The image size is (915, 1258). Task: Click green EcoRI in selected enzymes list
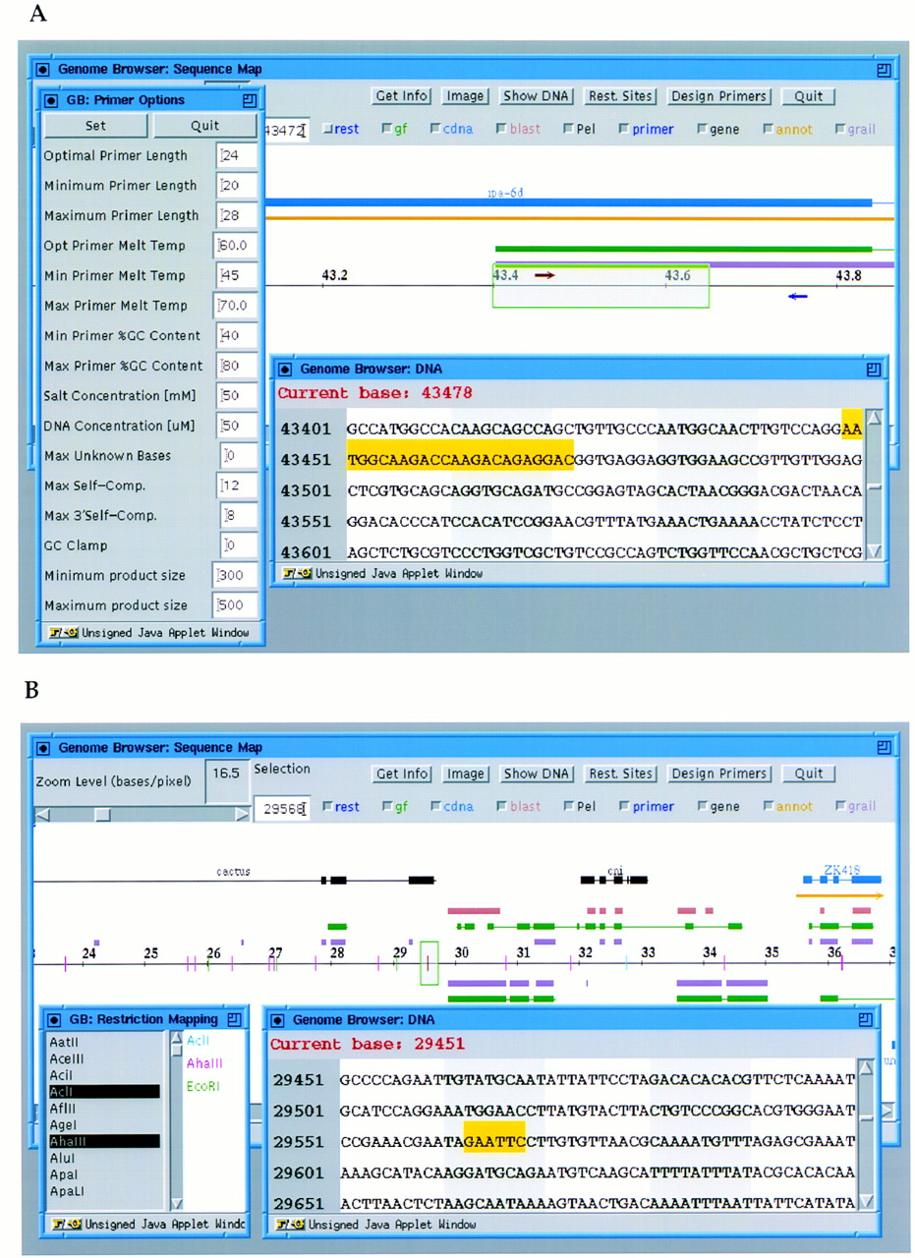point(201,1087)
